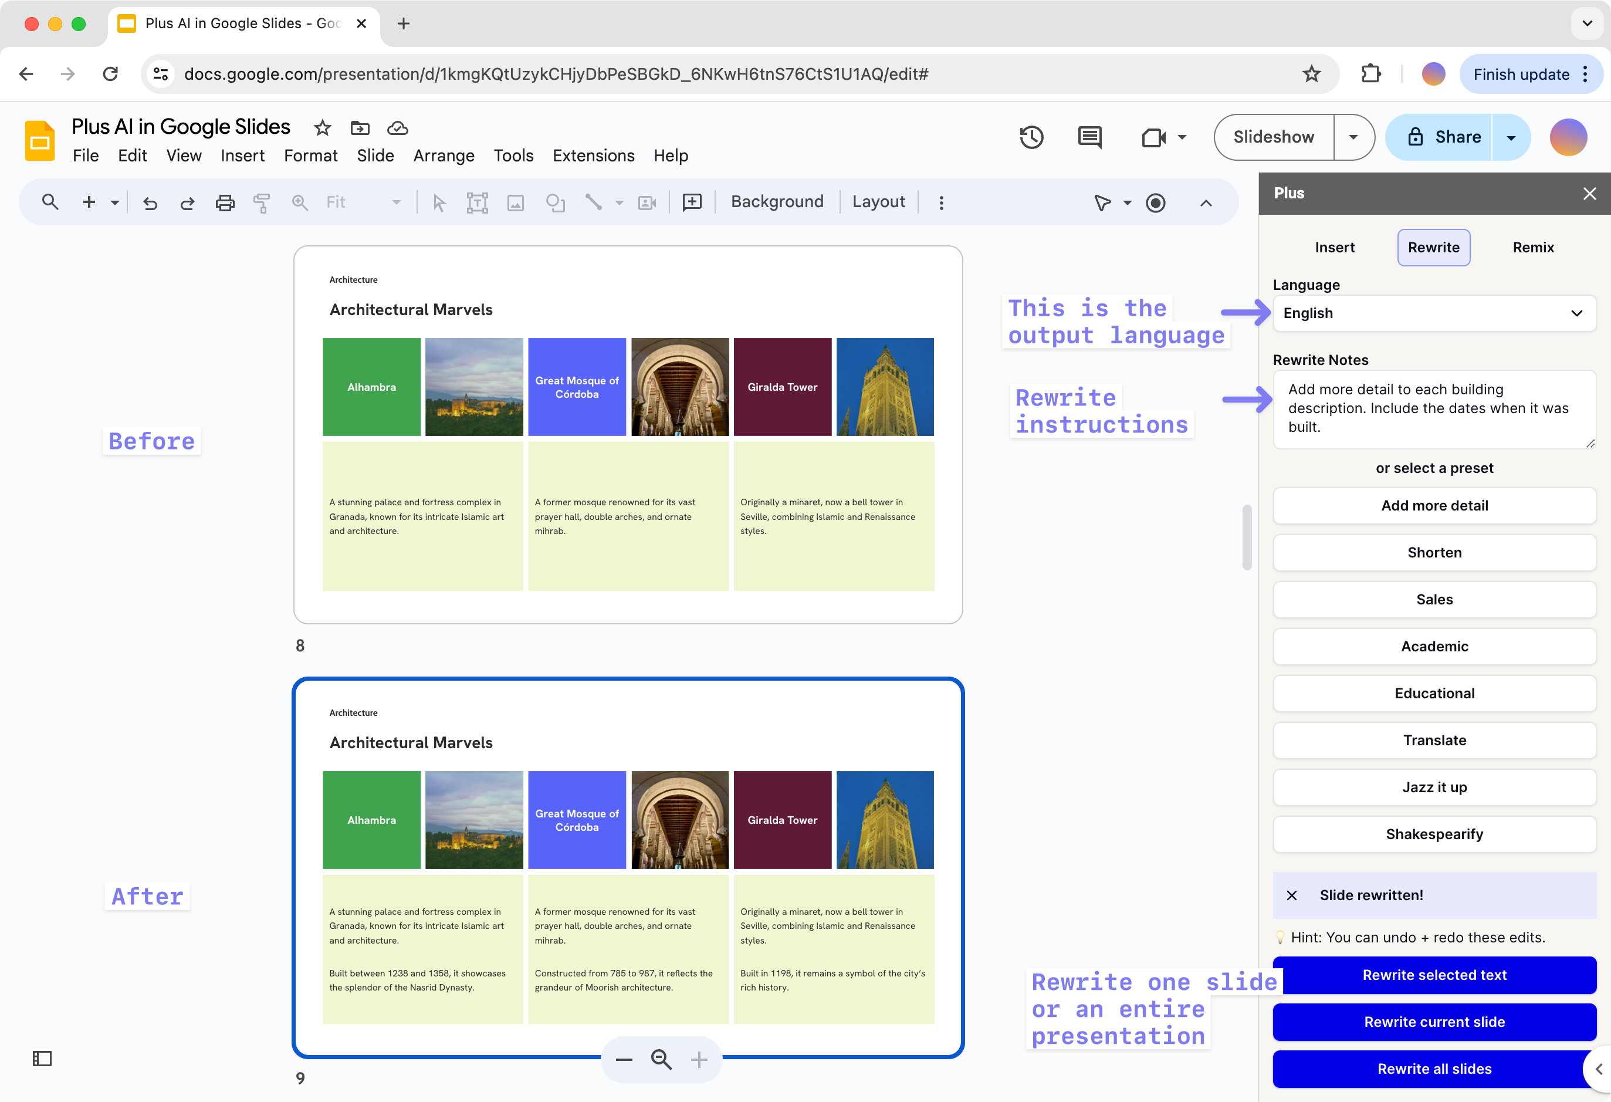Open version history clock icon
Screen dimensions: 1611x1102
tap(1031, 137)
